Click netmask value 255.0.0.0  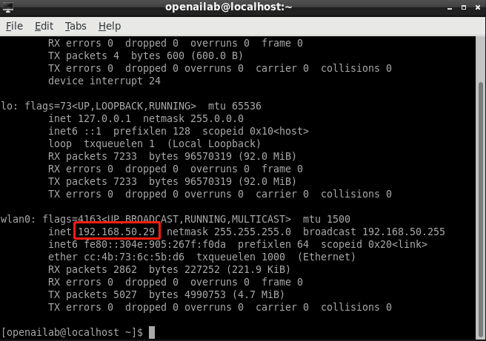pos(217,118)
